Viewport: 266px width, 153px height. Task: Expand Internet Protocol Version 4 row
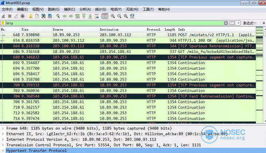click(3, 139)
